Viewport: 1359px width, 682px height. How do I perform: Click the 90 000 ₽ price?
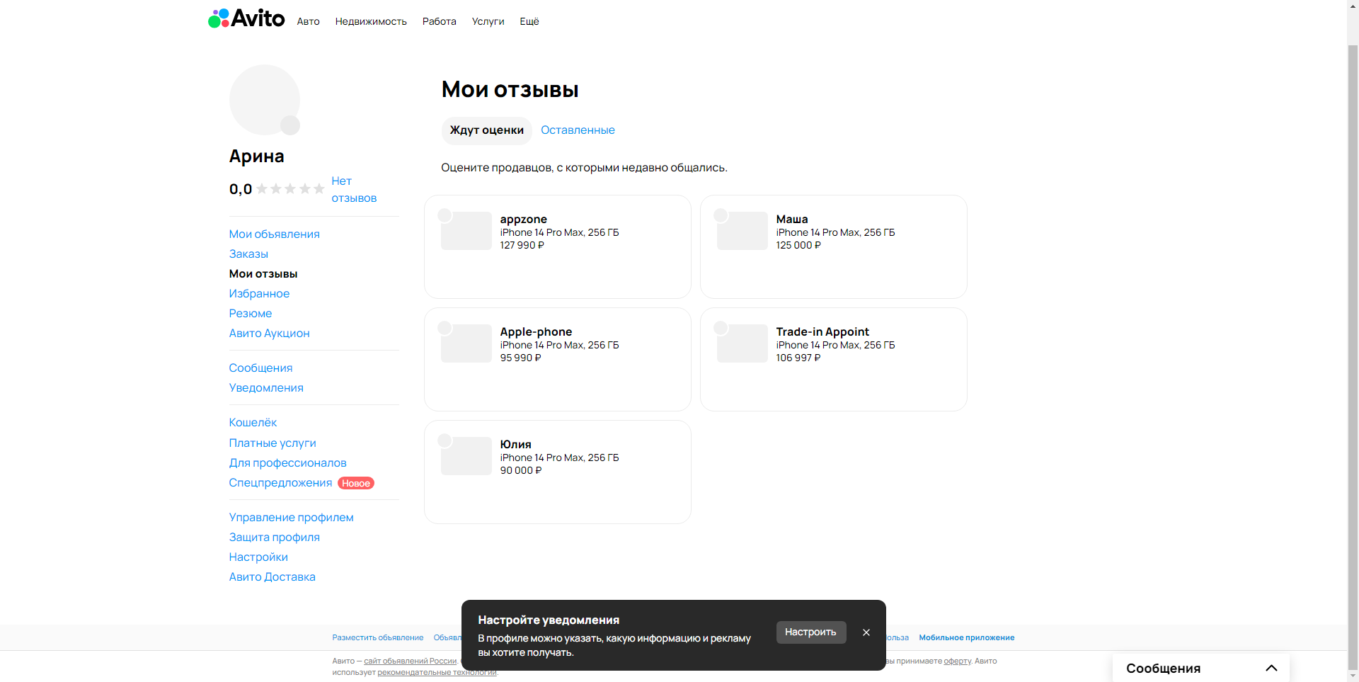pos(520,471)
